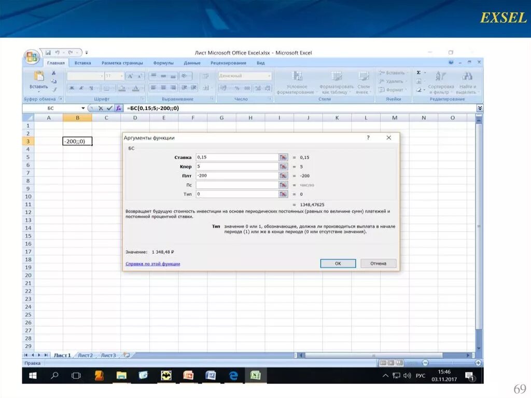Click the AutoSum sigma icon

418,73
